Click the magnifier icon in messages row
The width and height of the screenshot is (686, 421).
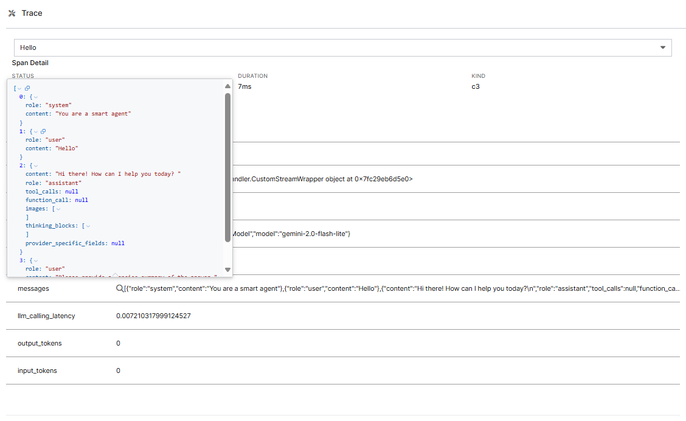point(120,289)
